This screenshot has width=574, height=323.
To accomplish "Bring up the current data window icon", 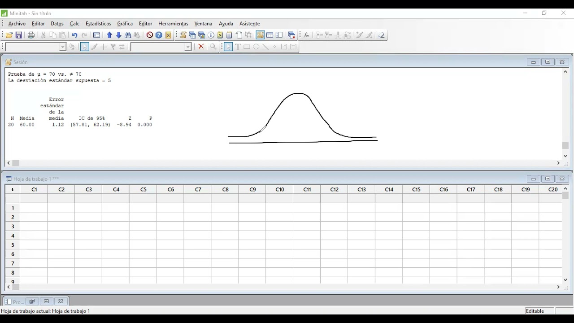I will point(270,35).
